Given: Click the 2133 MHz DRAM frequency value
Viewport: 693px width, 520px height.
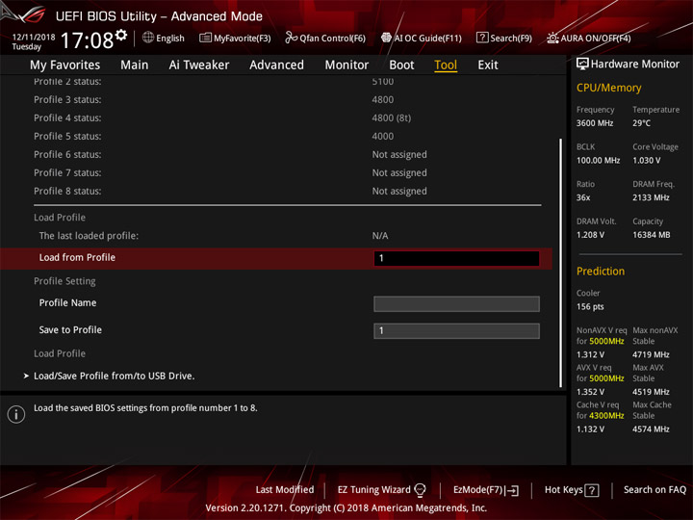Looking at the screenshot, I should tap(651, 197).
